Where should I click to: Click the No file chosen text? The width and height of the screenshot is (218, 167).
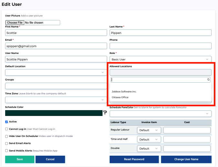[x=34, y=23]
